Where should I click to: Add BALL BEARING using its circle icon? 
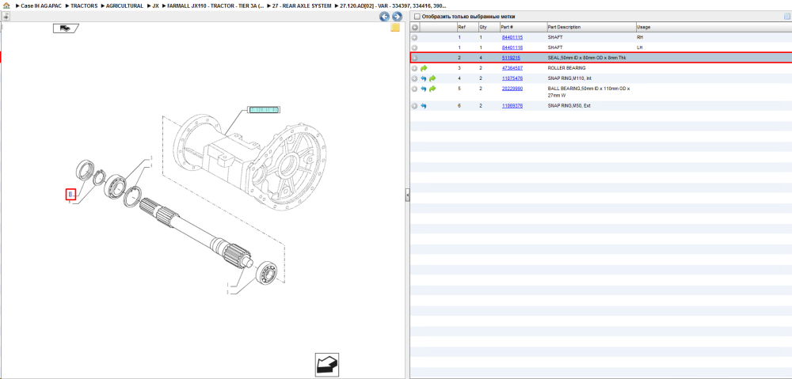(x=414, y=89)
